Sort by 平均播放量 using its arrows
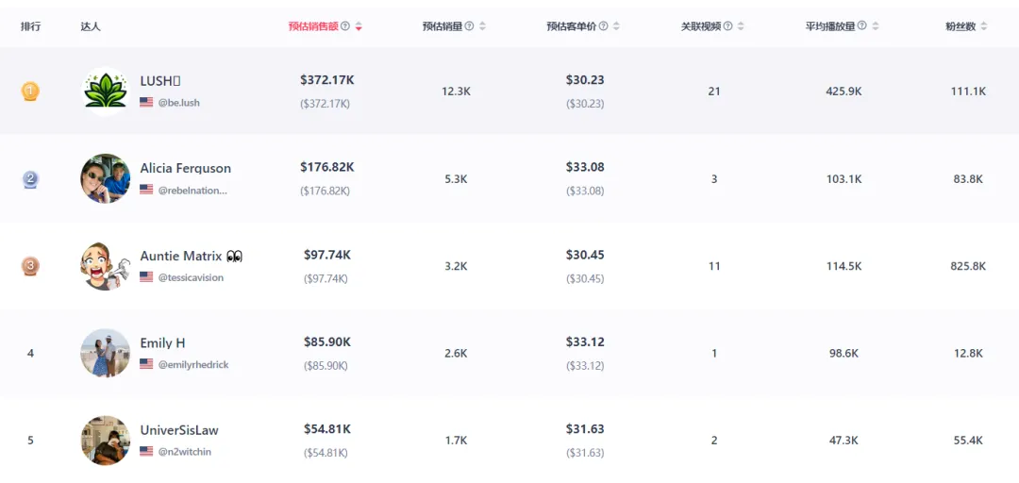Image resolution: width=1019 pixels, height=483 pixels. click(876, 26)
